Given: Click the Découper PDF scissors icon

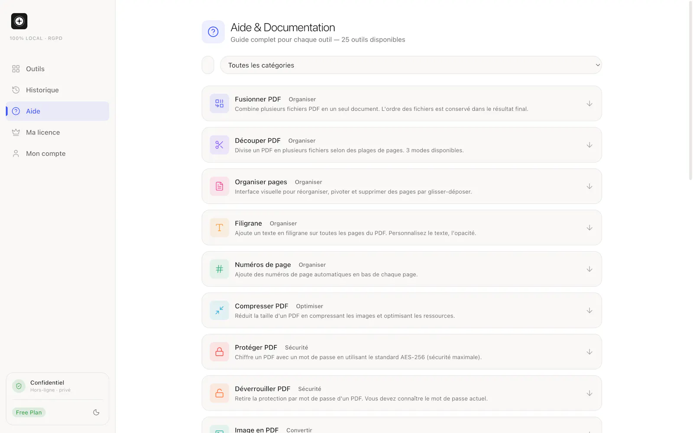Looking at the screenshot, I should (220, 145).
